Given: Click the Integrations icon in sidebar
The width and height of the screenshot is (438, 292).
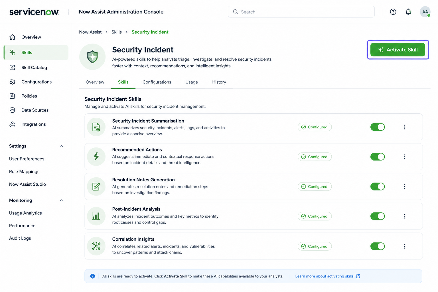Looking at the screenshot, I should (x=12, y=124).
